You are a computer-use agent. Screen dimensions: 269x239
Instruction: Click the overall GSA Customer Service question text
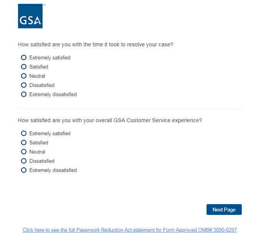(110, 120)
